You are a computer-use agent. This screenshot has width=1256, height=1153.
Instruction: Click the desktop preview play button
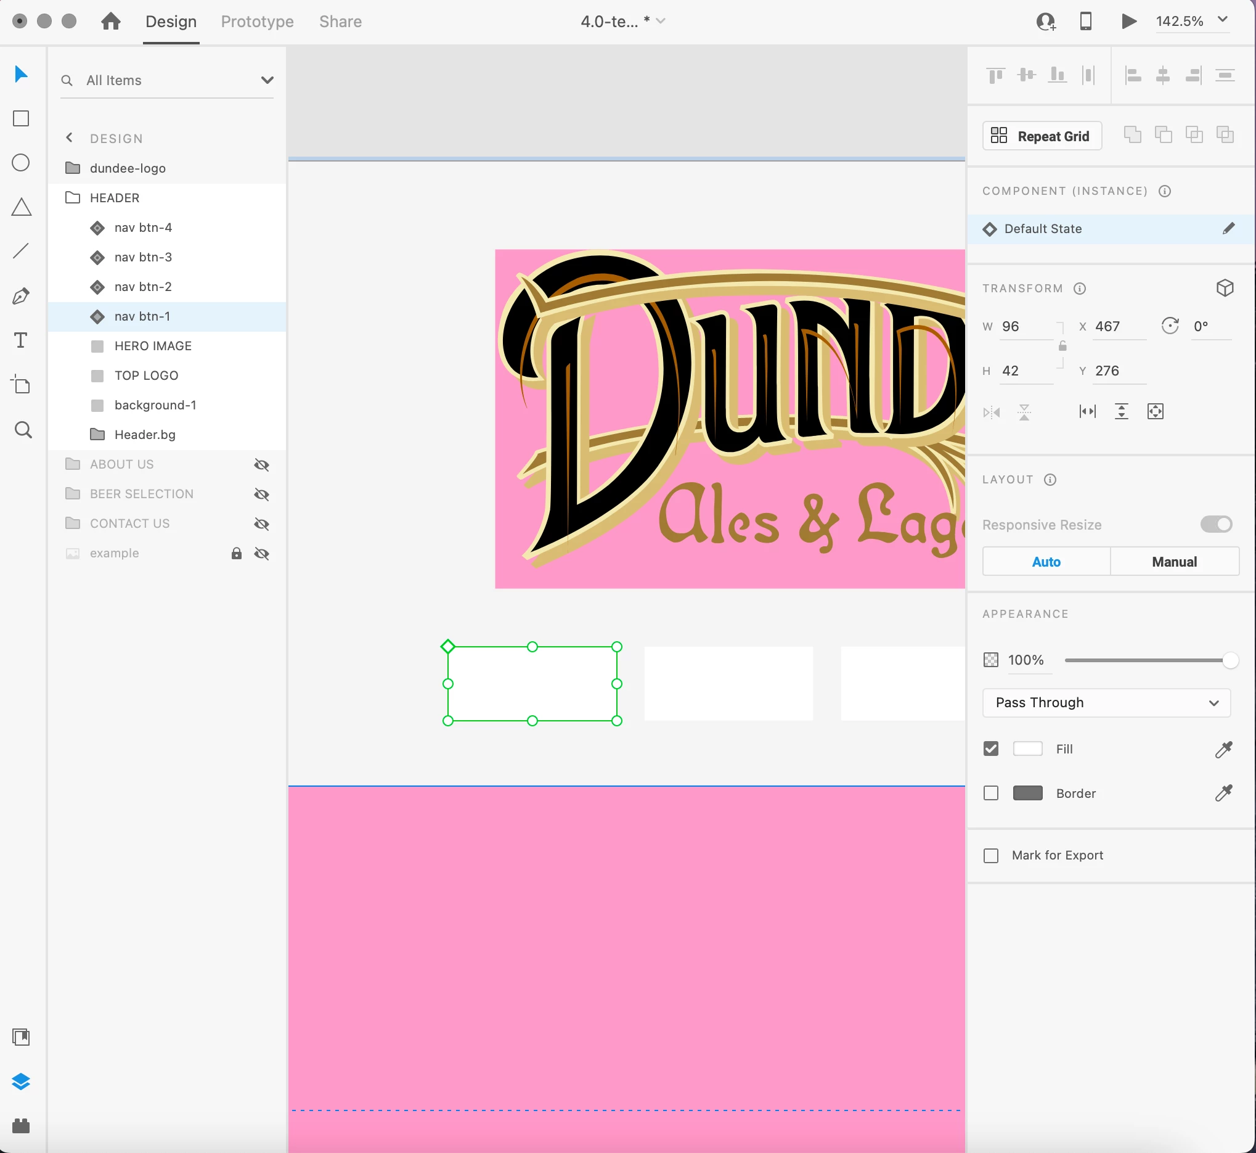point(1128,21)
